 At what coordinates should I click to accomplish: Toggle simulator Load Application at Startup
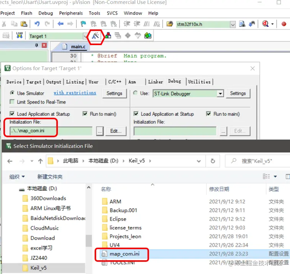12,113
